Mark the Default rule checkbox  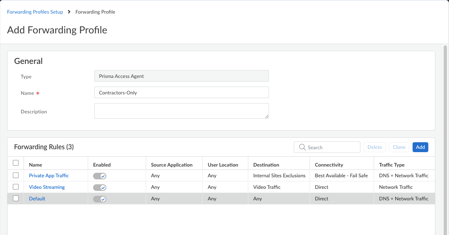click(x=16, y=198)
